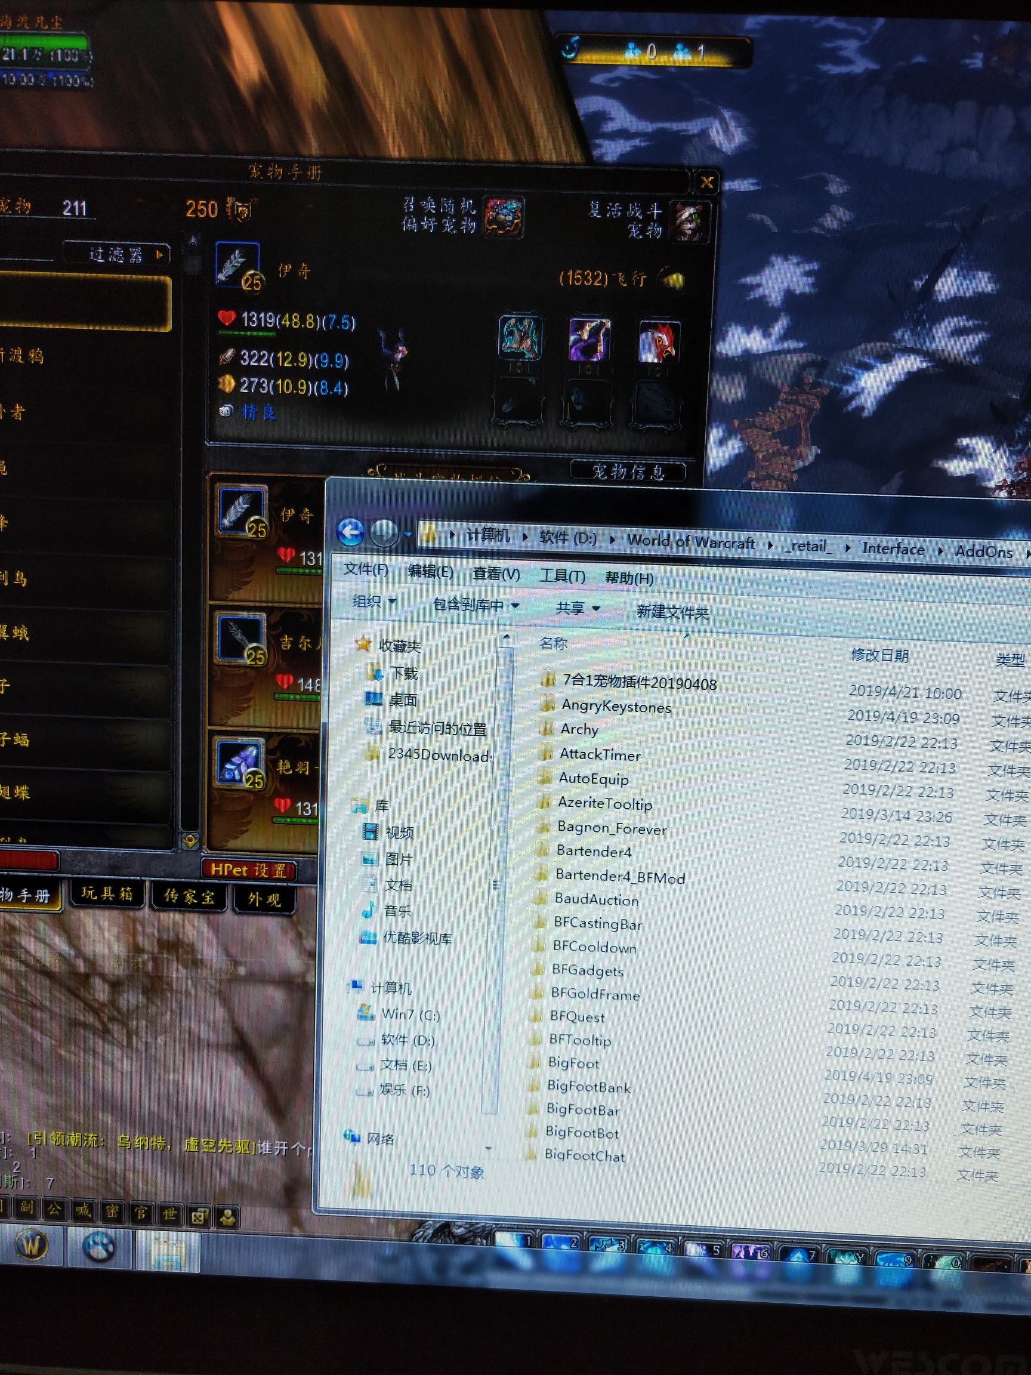
Task: Click the Explorer back arrow button
Action: pyautogui.click(x=350, y=533)
